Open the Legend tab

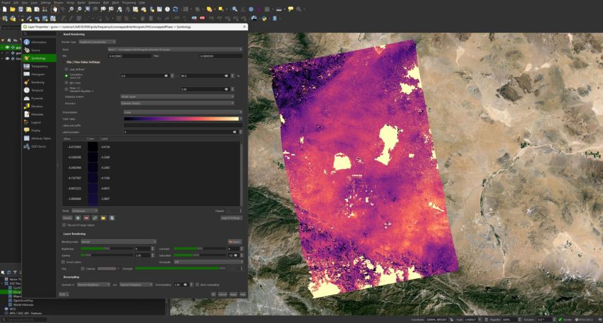pyautogui.click(x=39, y=122)
